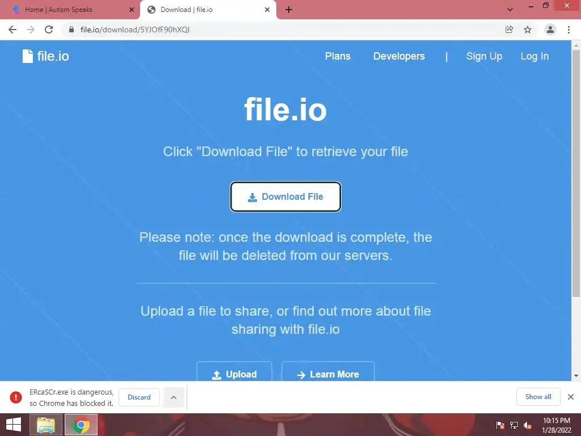581x436 pixels.
Task: Open the Chrome profile avatar
Action: pos(550,30)
